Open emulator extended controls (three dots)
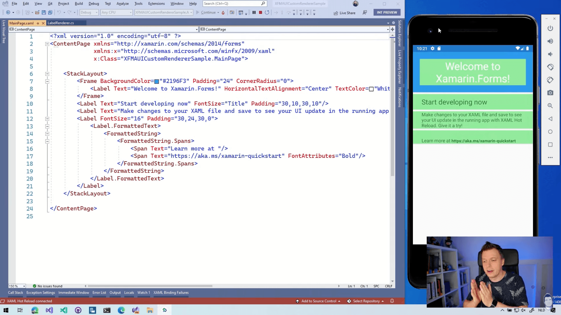 550,157
